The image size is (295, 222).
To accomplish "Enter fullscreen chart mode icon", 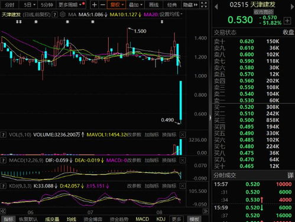I will (204, 5).
